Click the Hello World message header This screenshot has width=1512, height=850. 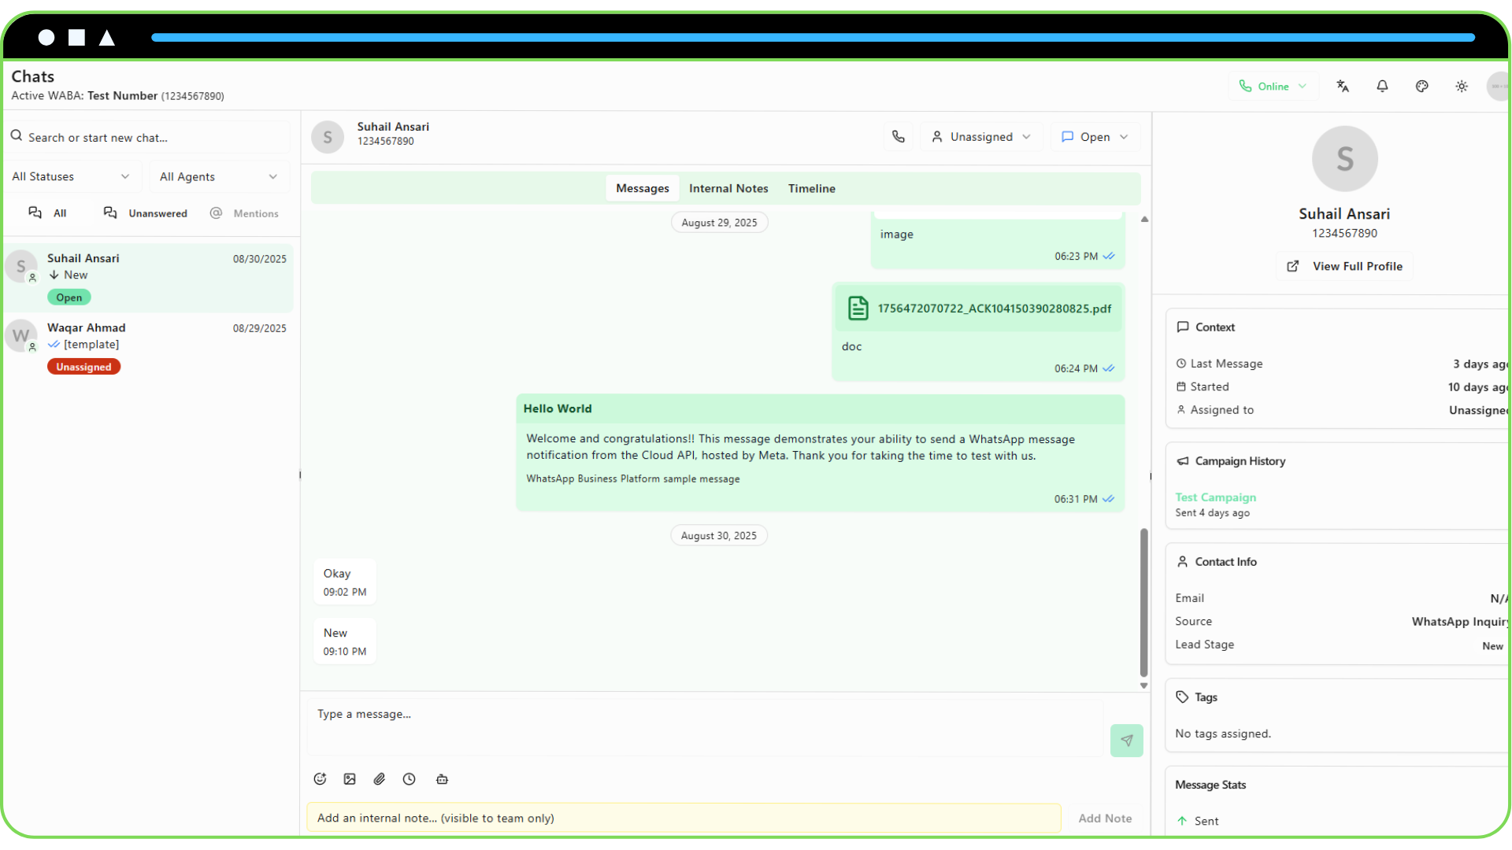point(821,409)
